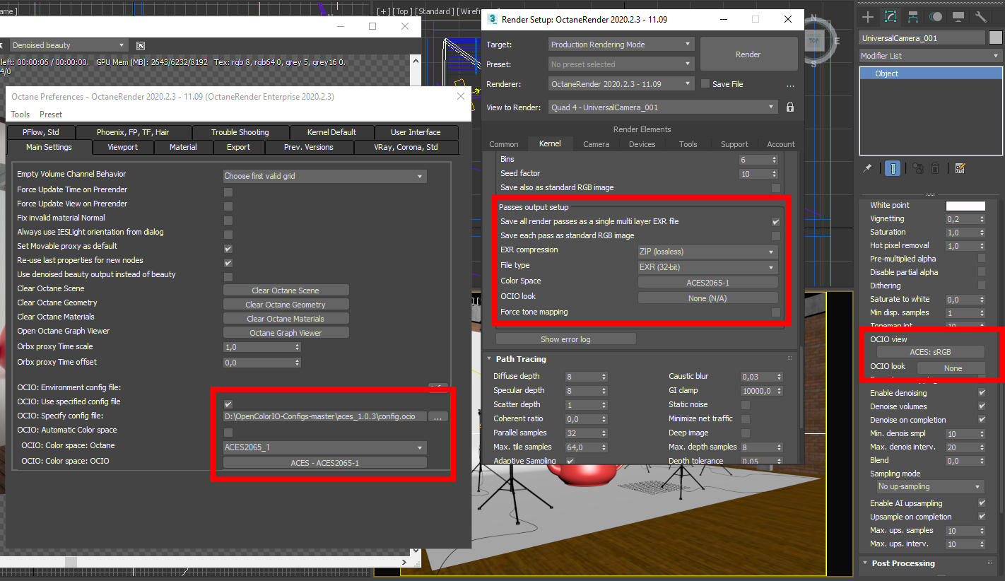Click OCIO look None (N/A) button

(x=707, y=298)
